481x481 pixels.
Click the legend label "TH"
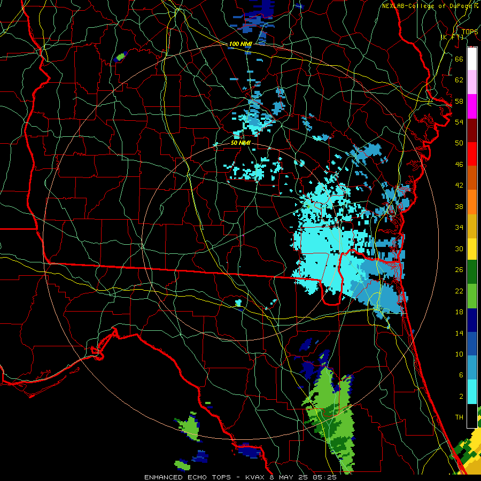click(x=459, y=417)
